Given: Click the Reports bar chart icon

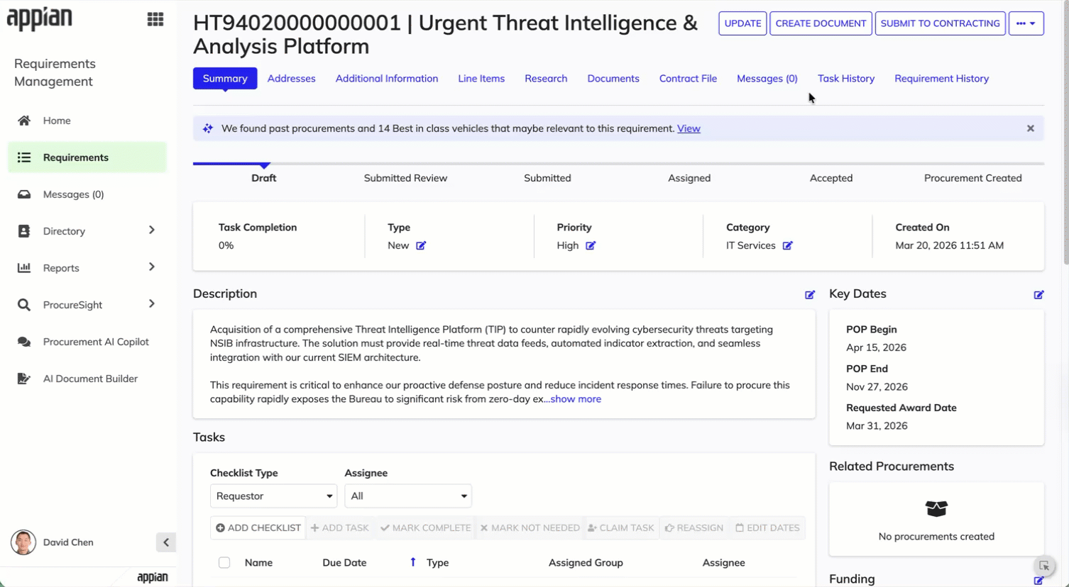Looking at the screenshot, I should (24, 268).
